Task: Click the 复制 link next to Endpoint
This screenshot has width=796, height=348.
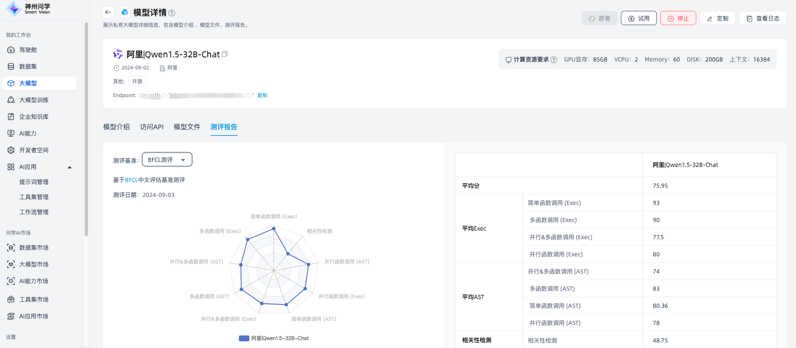Action: (x=262, y=95)
